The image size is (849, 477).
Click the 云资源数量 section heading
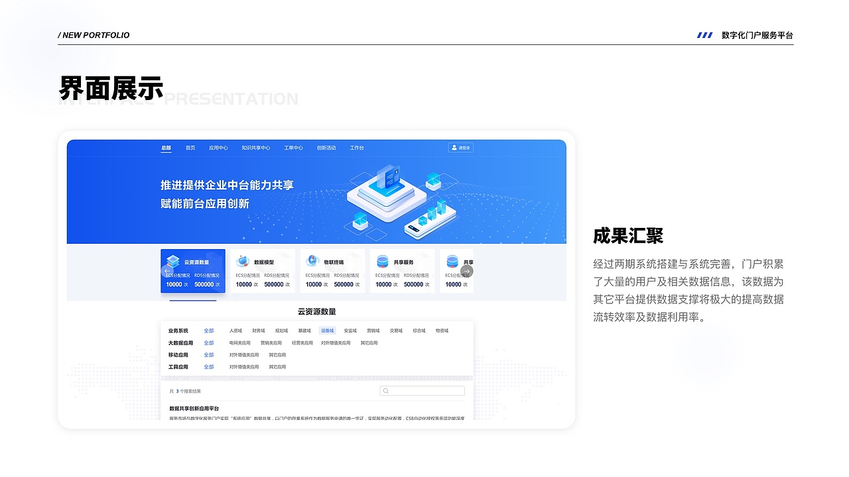tap(317, 311)
